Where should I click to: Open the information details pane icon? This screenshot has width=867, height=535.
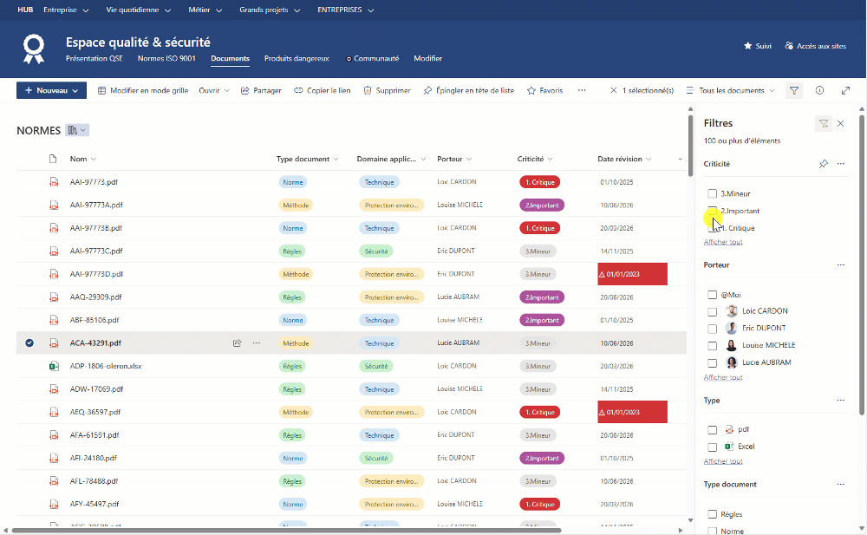click(819, 90)
